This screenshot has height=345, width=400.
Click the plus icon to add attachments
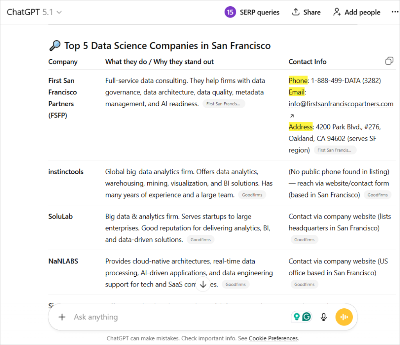[62, 317]
